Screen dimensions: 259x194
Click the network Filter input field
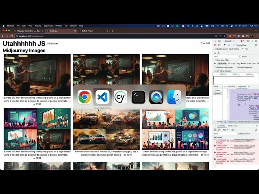click(x=225, y=57)
